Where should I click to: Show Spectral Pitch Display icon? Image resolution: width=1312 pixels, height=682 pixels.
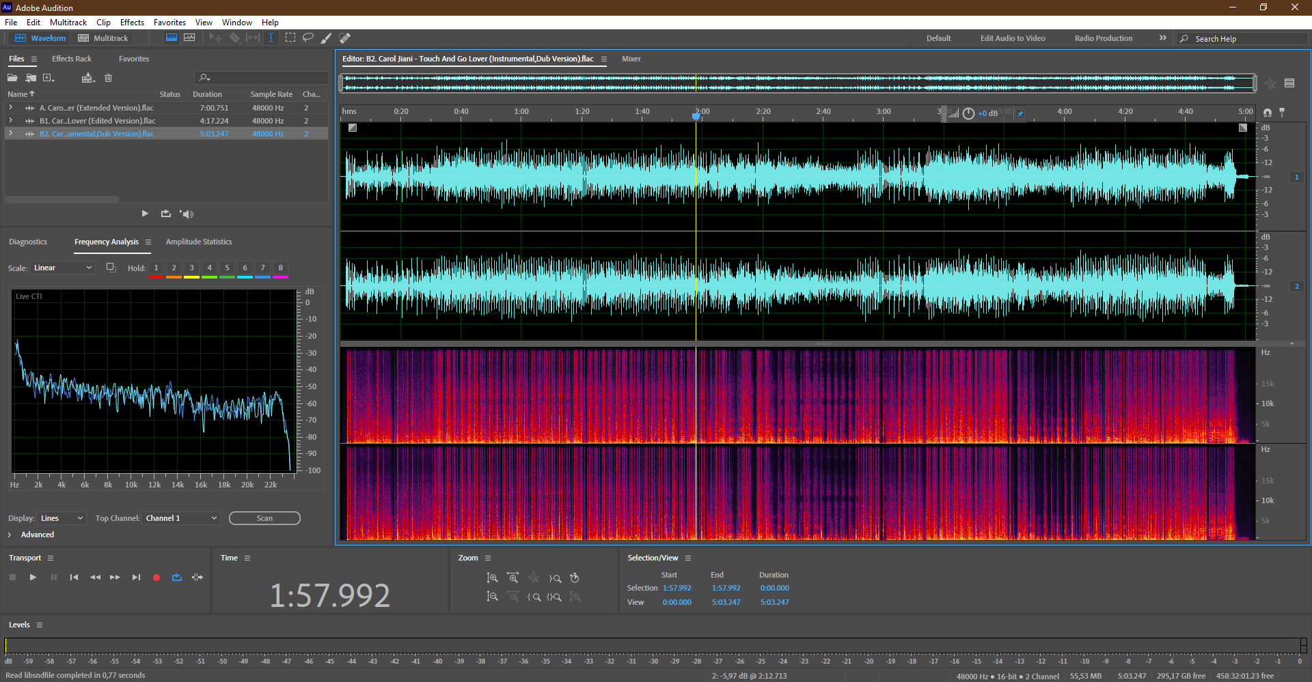(189, 38)
